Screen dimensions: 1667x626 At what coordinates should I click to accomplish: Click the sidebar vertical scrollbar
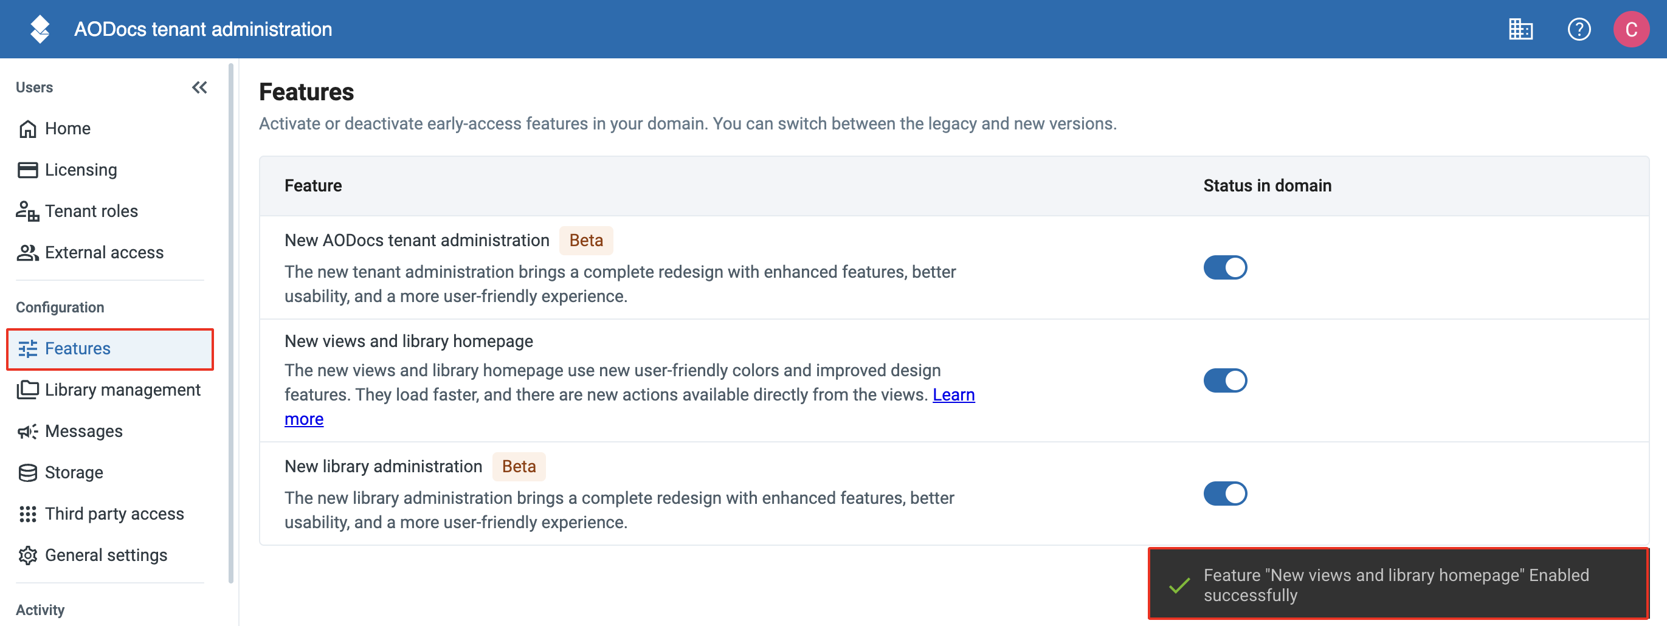[x=231, y=323]
